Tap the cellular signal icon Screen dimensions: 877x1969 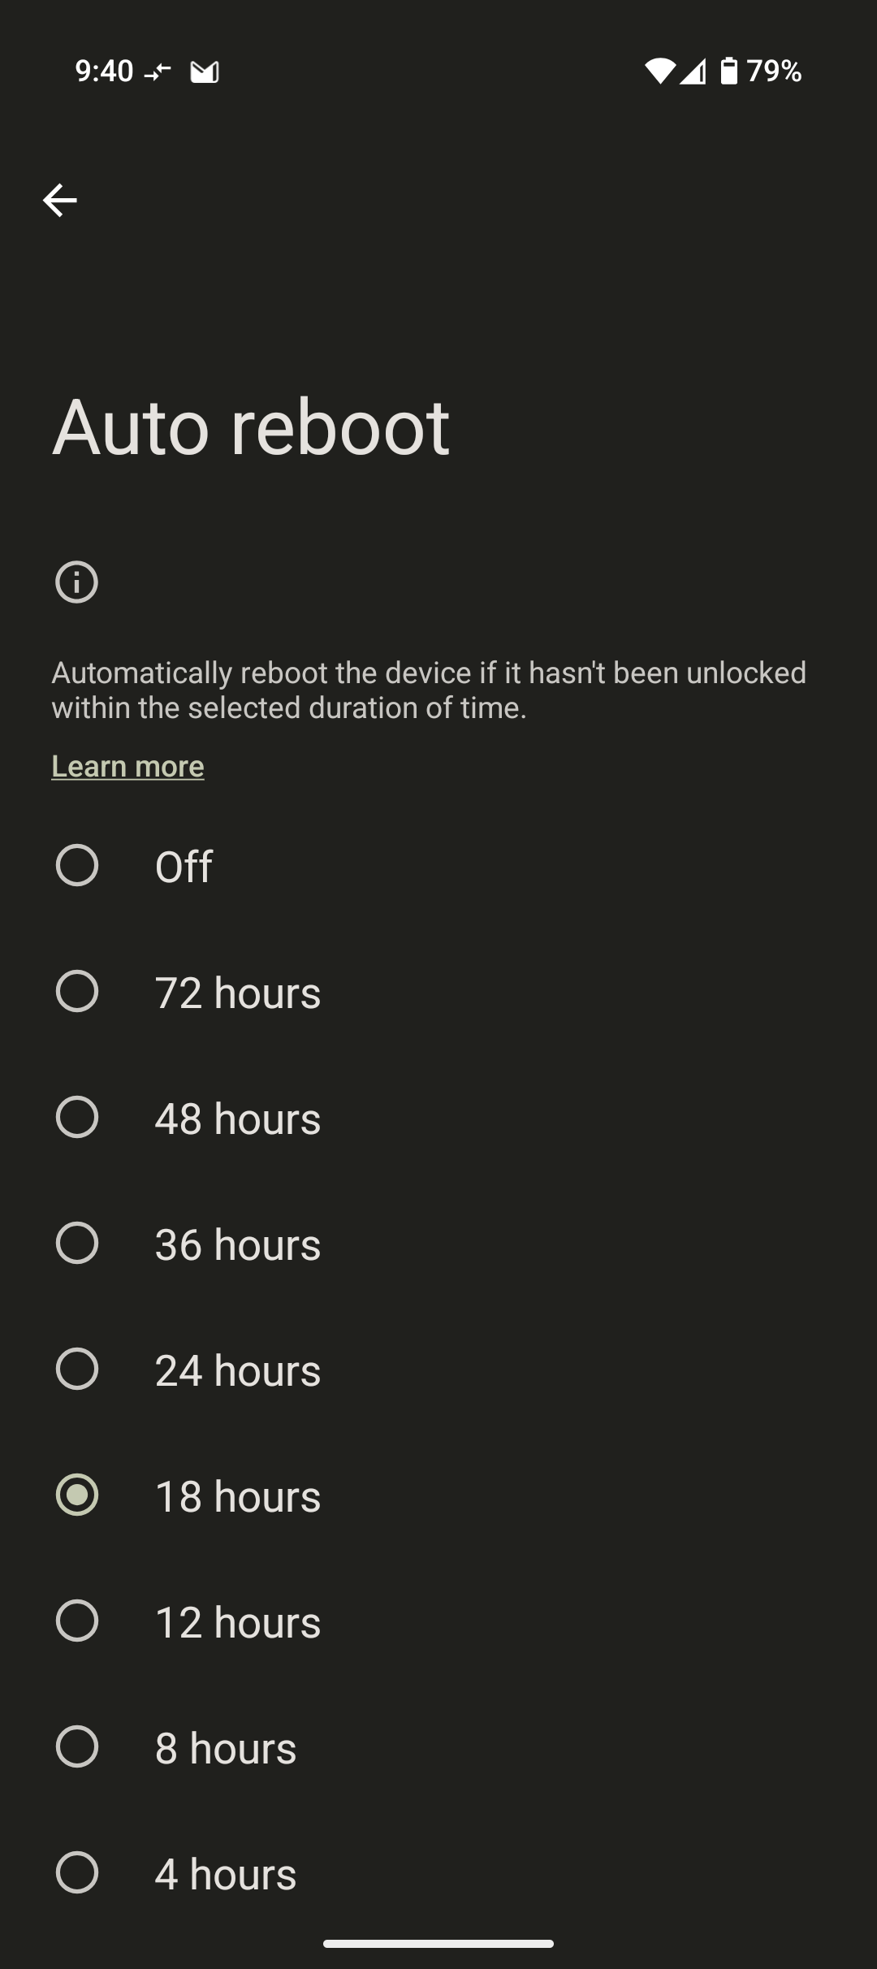click(693, 71)
